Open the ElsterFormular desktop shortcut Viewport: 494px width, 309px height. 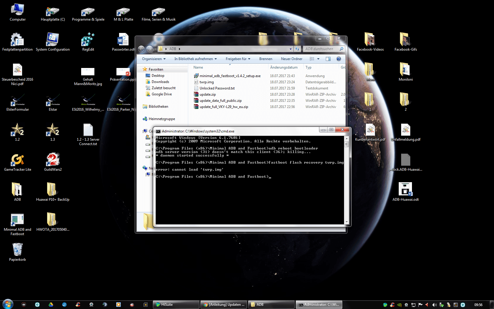pyautogui.click(x=17, y=103)
